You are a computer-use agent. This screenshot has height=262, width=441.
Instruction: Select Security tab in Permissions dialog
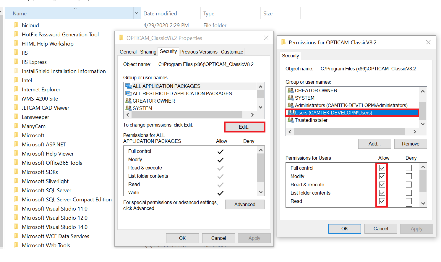[290, 56]
